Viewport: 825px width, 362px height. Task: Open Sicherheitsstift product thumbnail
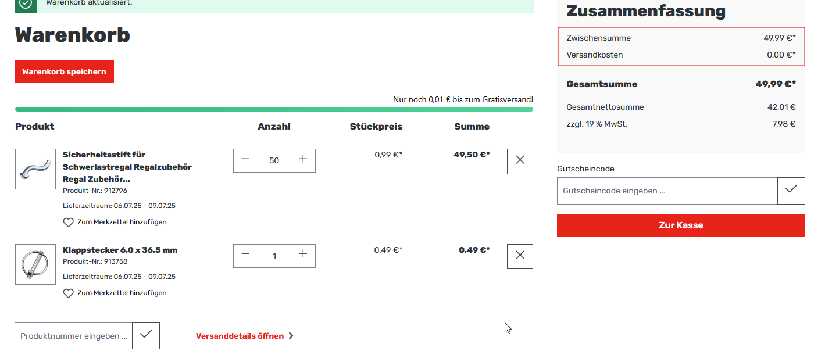[35, 169]
